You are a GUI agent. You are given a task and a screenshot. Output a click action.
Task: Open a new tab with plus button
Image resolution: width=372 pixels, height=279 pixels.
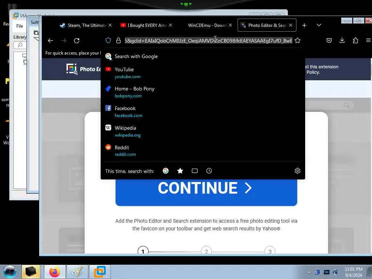[304, 25]
